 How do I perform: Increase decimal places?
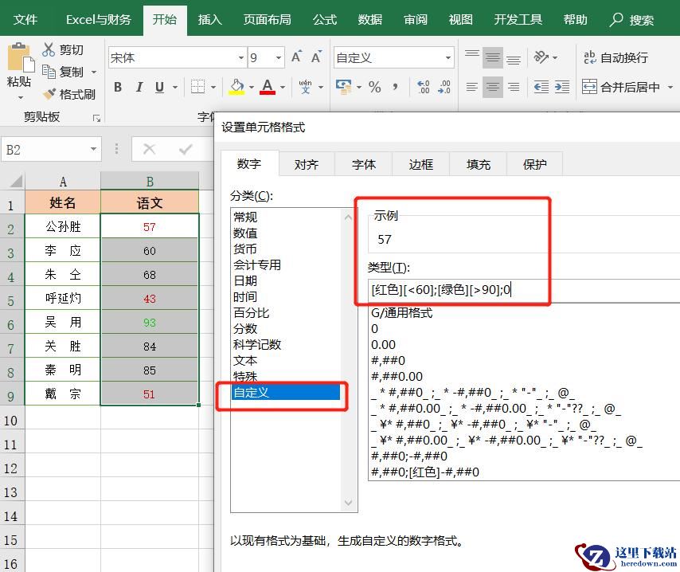click(x=423, y=87)
